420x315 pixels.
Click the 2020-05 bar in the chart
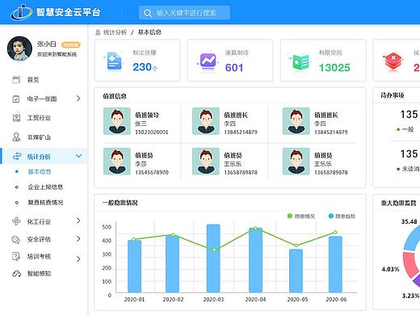tap(296, 271)
